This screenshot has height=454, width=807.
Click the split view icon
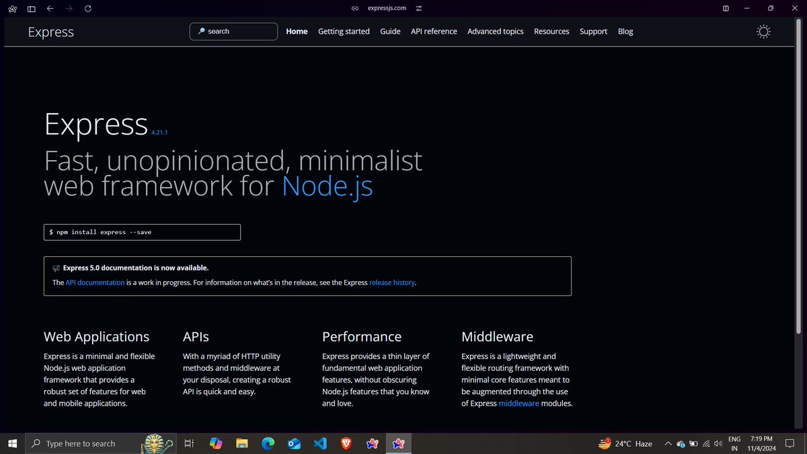point(726,8)
